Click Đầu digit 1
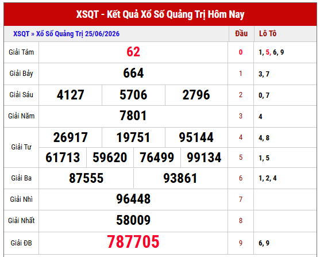This screenshot has width=320, height=257. pyautogui.click(x=241, y=74)
